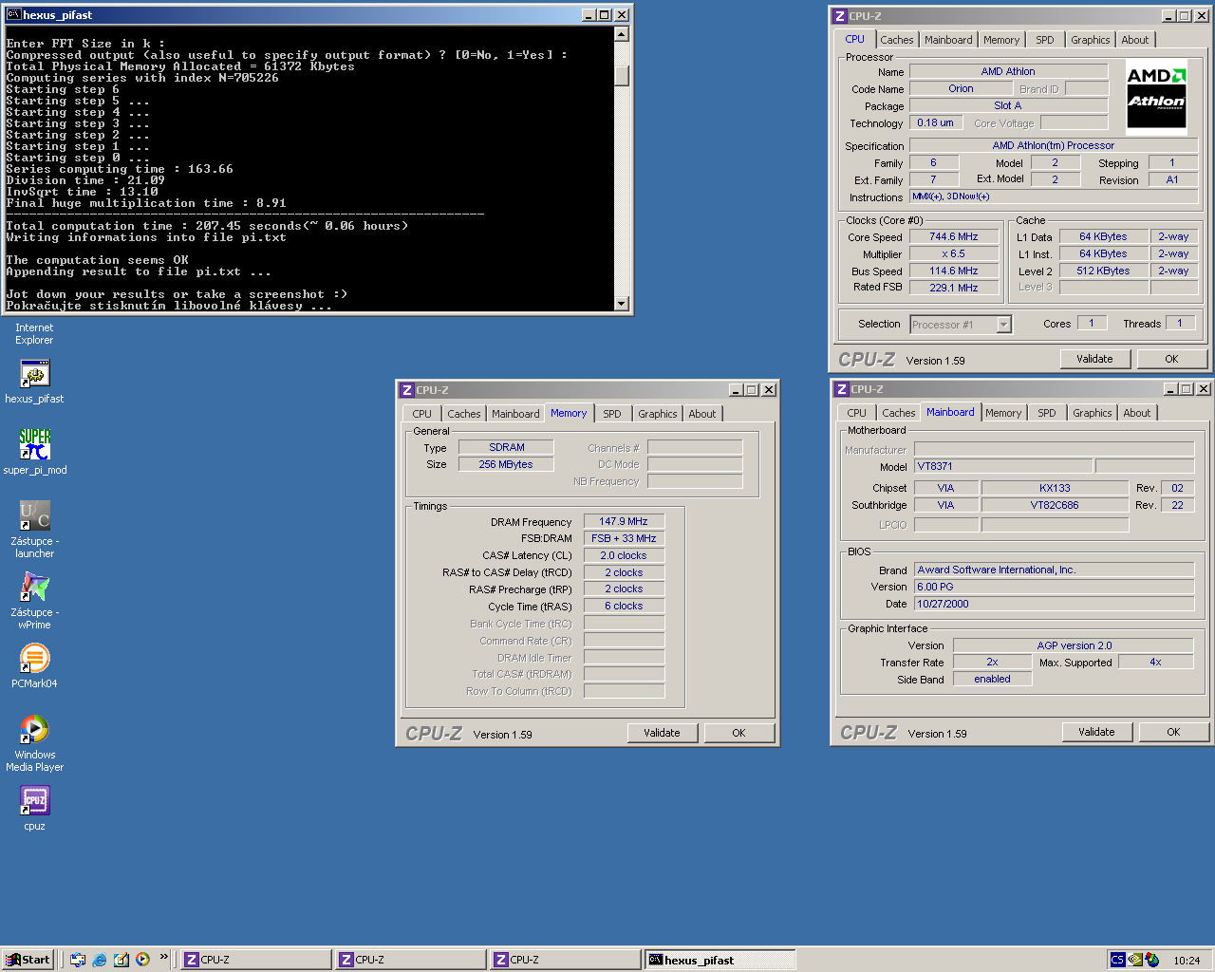Screen dimensions: 1215x972
Task: Click the BIOS brand Award Software field
Action: pos(1054,570)
